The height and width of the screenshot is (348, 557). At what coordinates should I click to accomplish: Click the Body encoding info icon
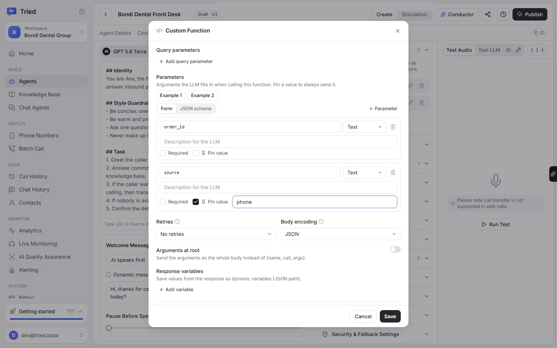pos(321,222)
